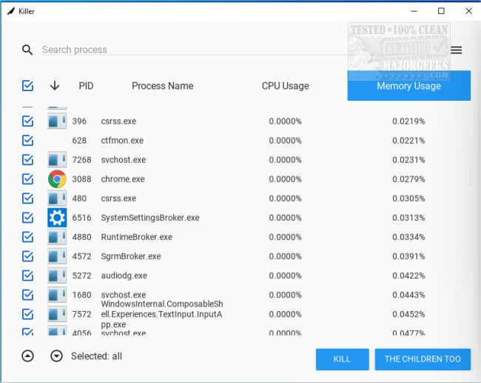Screen dimensions: 481x383
Task: Click the Chrome icon for chrome.exe
Action: [57, 179]
